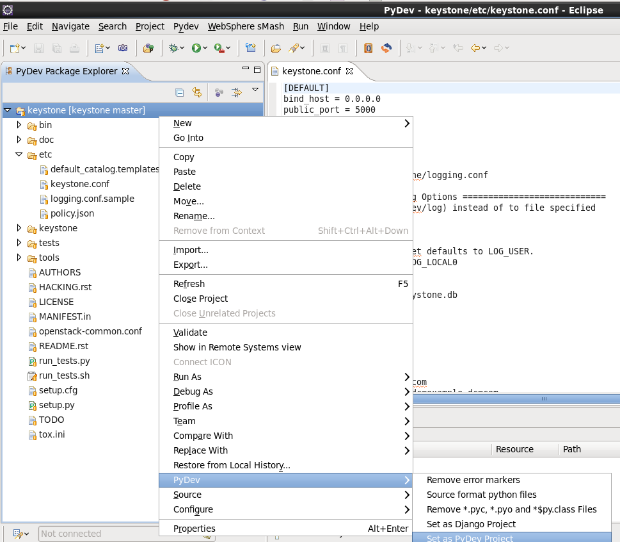Open the Run As submenu
This screenshot has width=620, height=542.
click(x=187, y=377)
